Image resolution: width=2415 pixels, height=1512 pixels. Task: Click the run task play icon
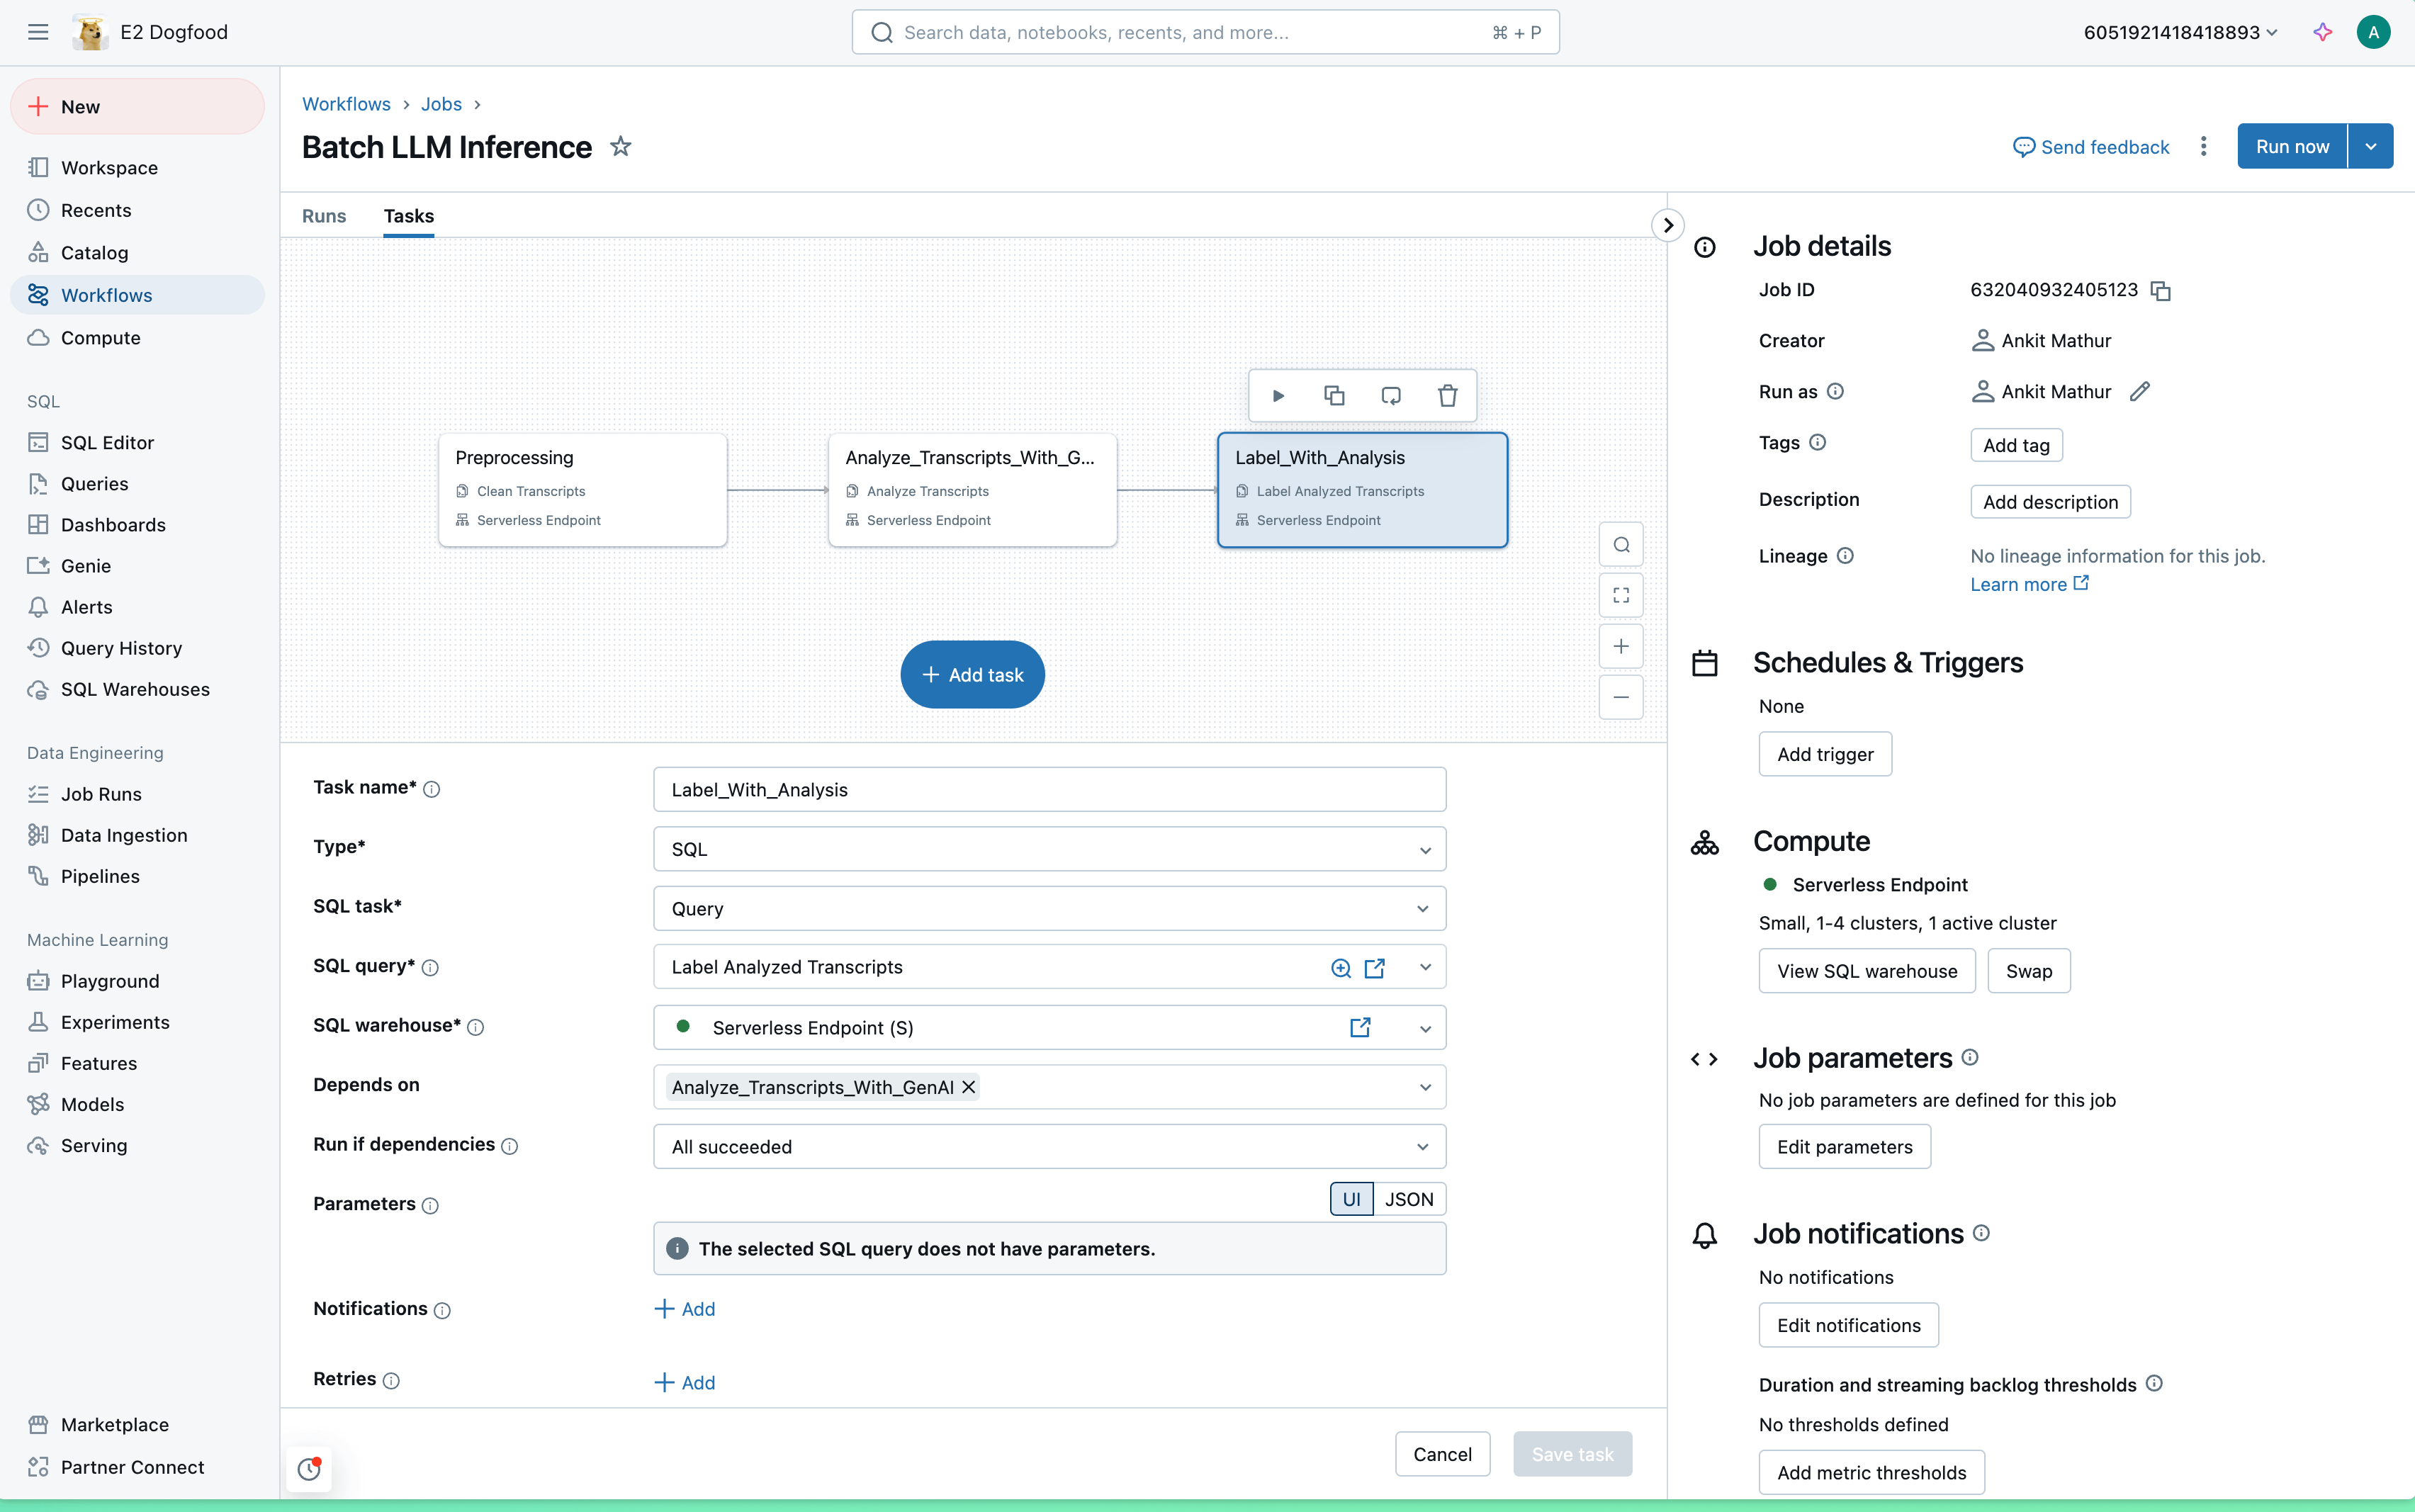[x=1278, y=395]
